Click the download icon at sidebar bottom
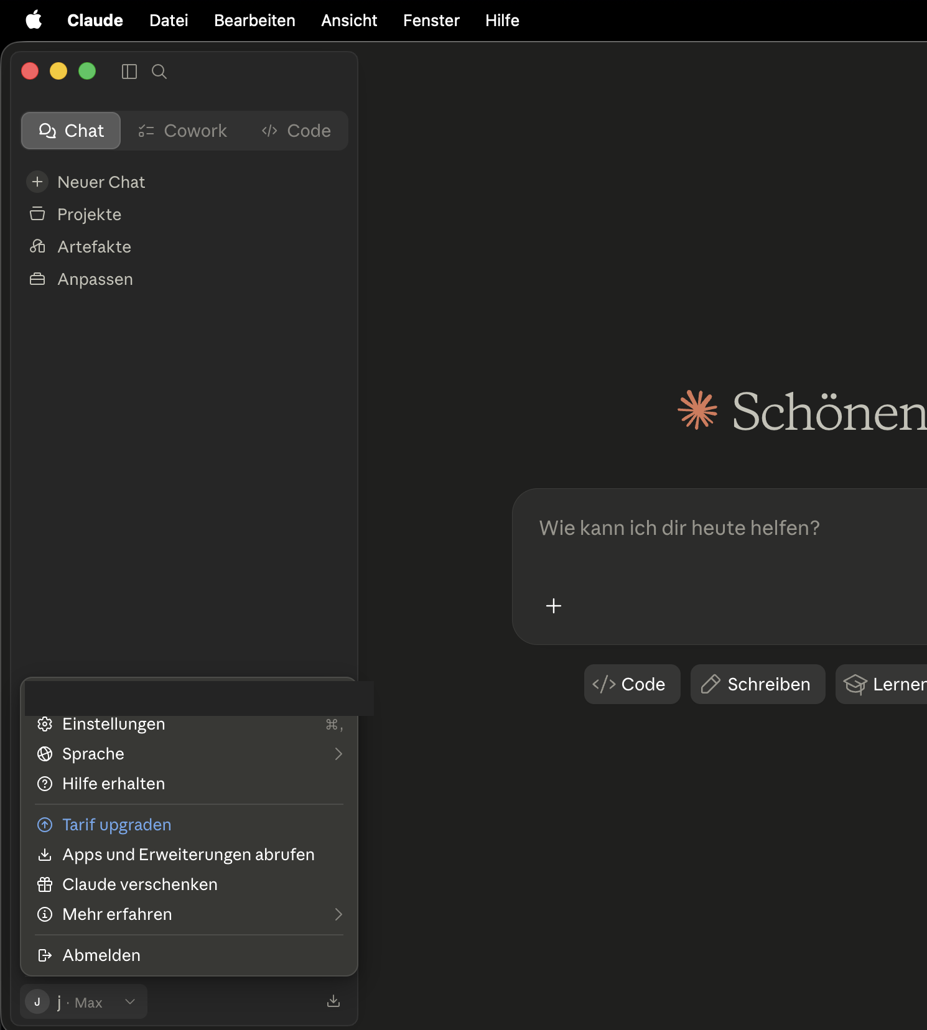 pyautogui.click(x=333, y=1001)
